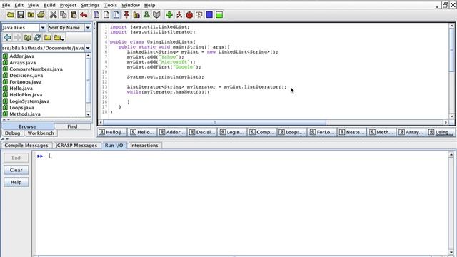Click the browser back arrow icon

(x=7, y=38)
